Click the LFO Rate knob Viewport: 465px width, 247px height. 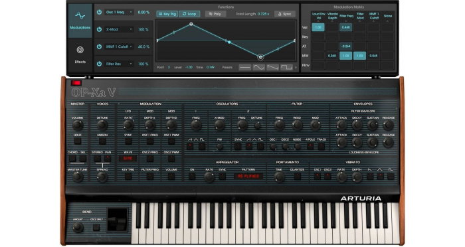128,125
